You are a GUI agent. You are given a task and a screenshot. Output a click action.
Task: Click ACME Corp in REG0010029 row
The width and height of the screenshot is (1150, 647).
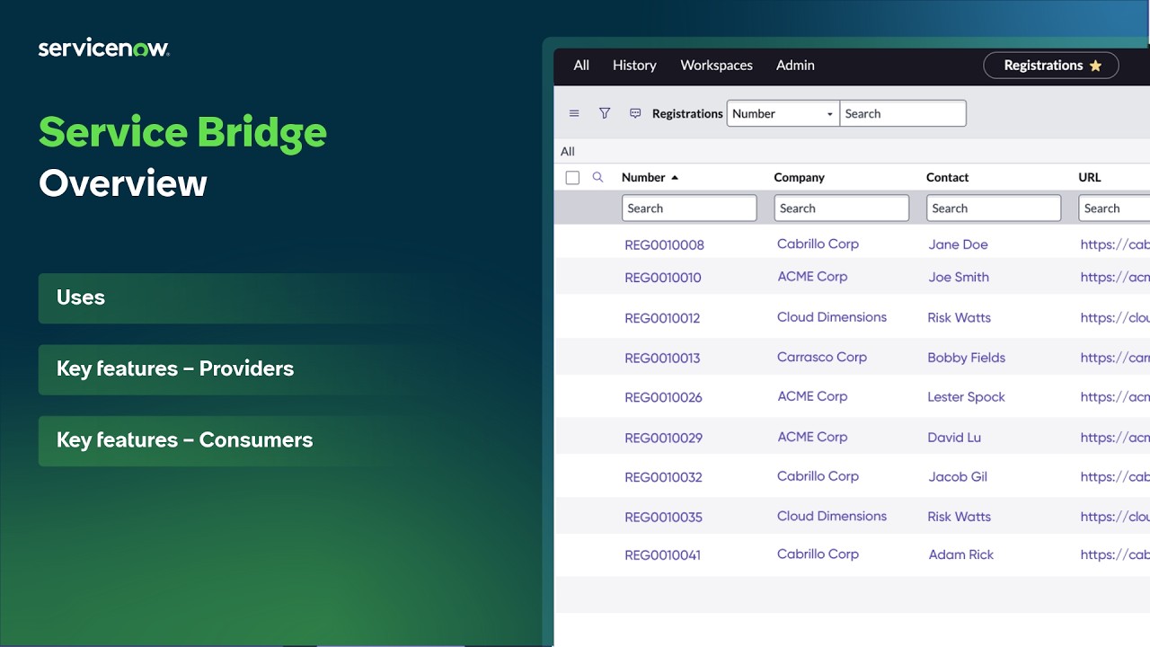click(x=812, y=437)
